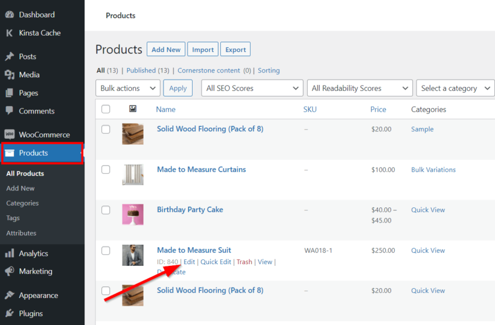Click the WooCommerce Woo logo icon
The height and width of the screenshot is (325, 495).
point(10,134)
